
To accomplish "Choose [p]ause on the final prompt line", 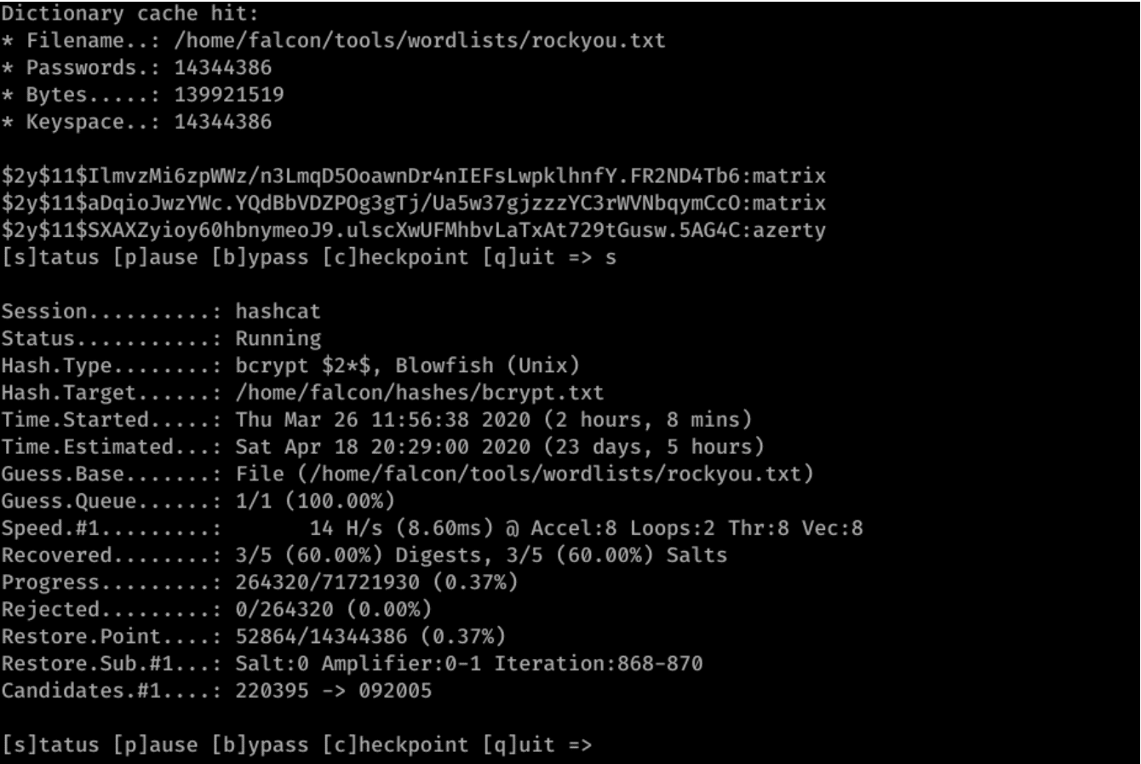I will coord(155,745).
